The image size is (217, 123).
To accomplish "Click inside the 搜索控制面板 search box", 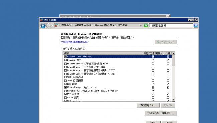I will point(171,26).
